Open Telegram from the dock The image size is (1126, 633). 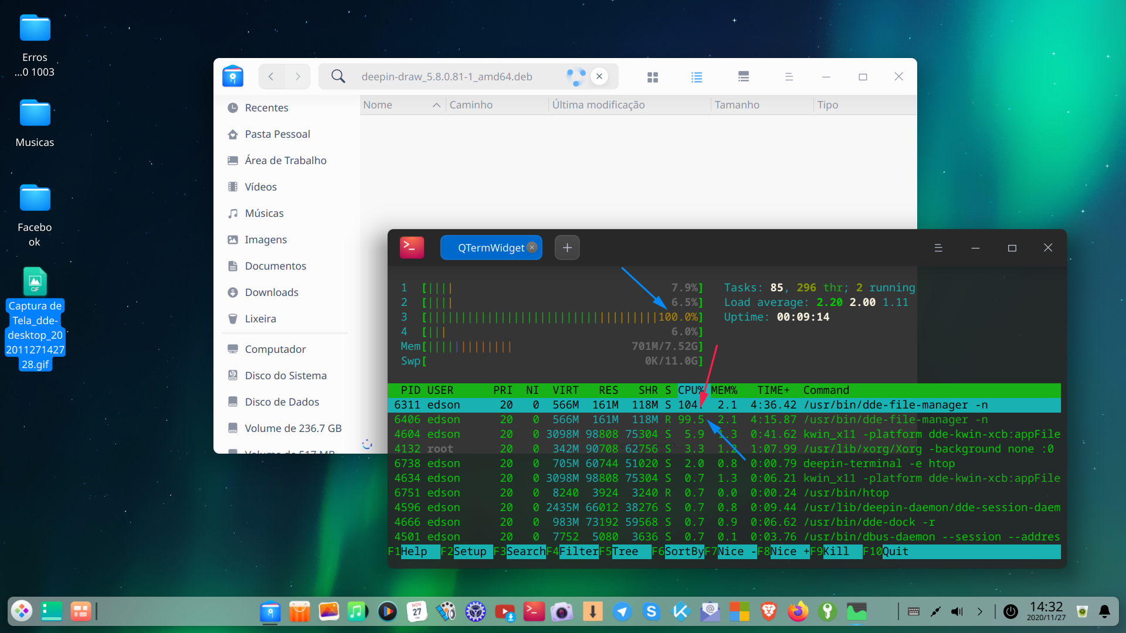[x=622, y=611]
